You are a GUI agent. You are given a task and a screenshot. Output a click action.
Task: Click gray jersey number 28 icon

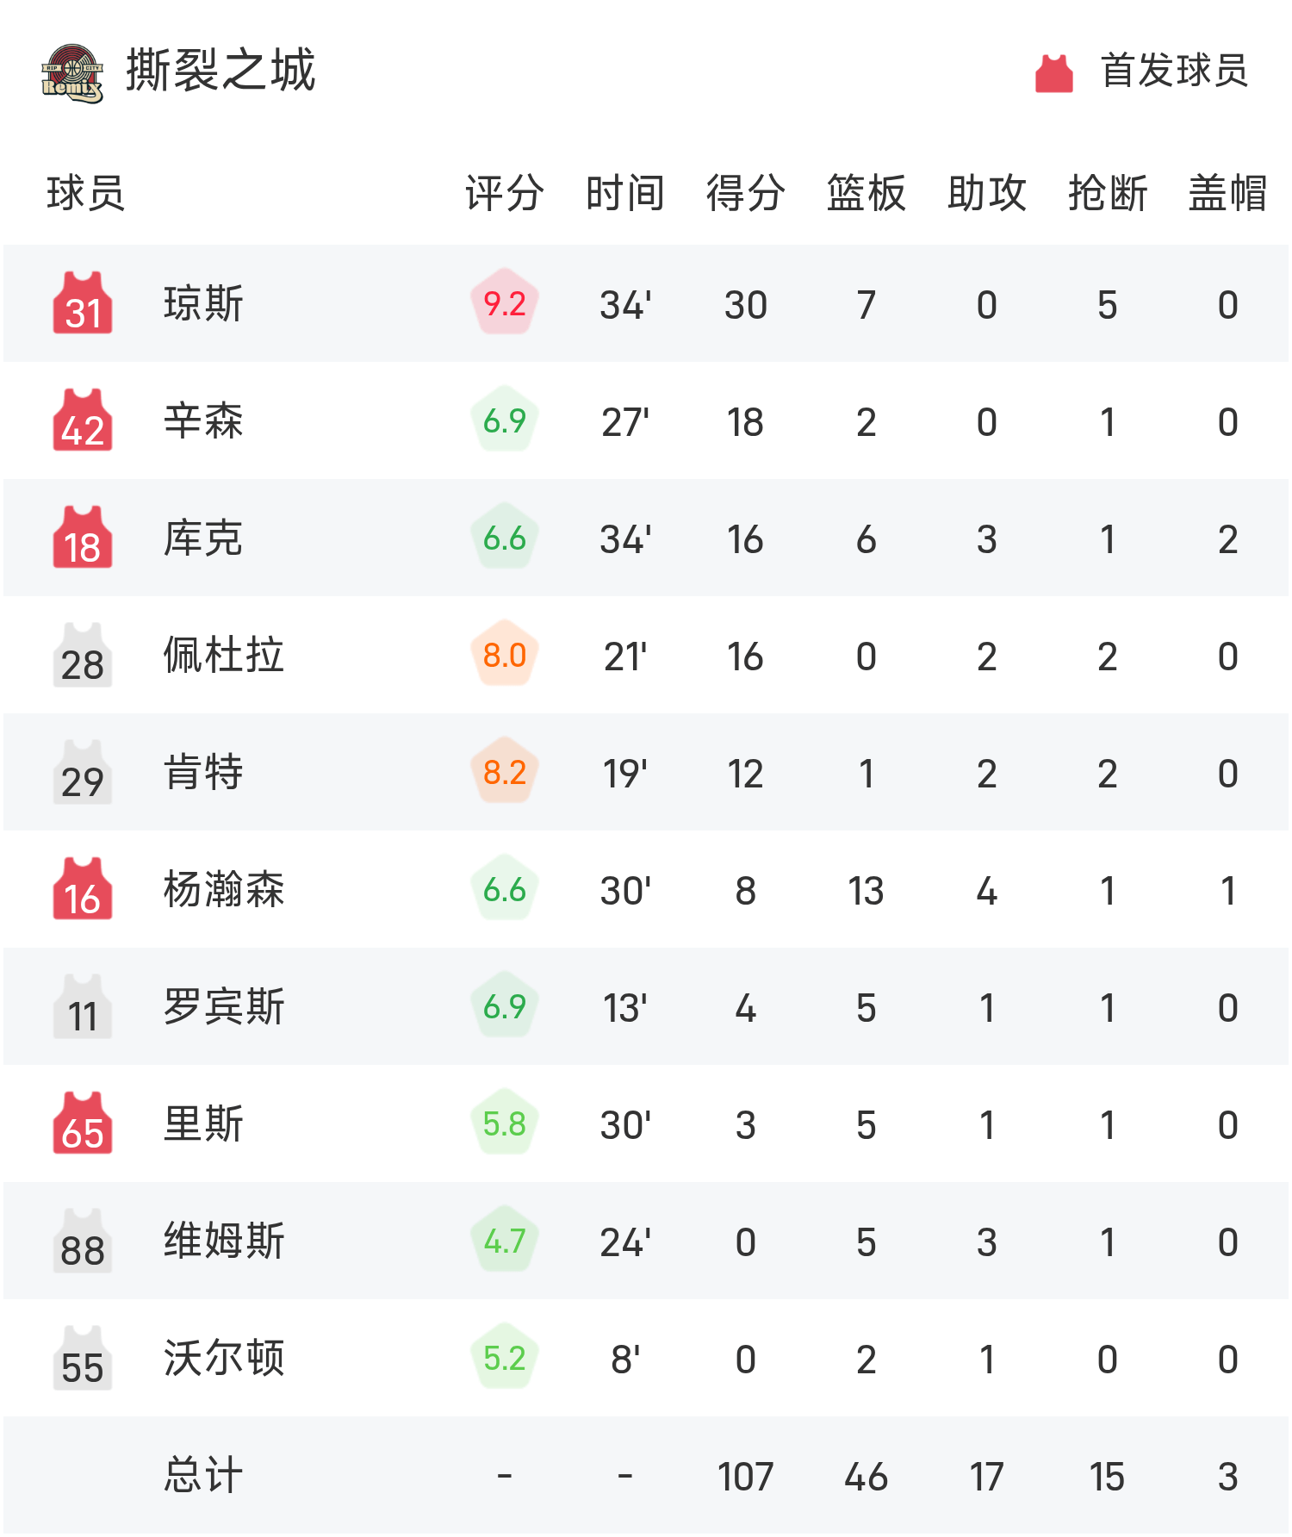point(83,656)
